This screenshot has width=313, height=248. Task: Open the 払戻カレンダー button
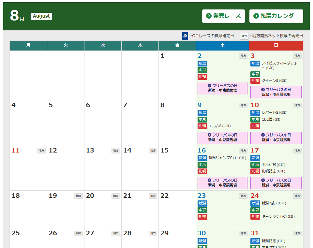pyautogui.click(x=276, y=16)
